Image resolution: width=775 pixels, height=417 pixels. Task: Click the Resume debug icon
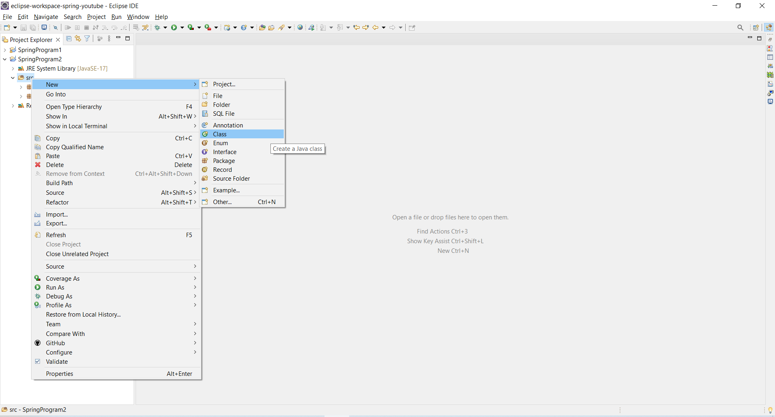68,27
